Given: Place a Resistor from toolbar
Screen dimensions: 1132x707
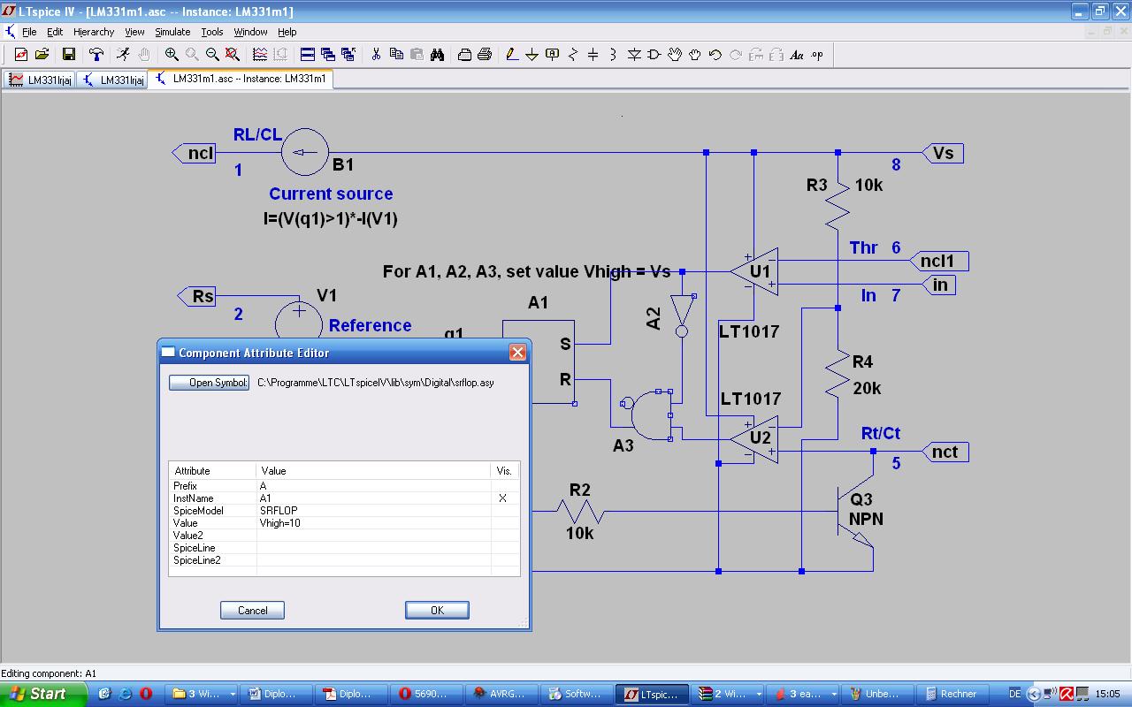Looking at the screenshot, I should [x=572, y=55].
